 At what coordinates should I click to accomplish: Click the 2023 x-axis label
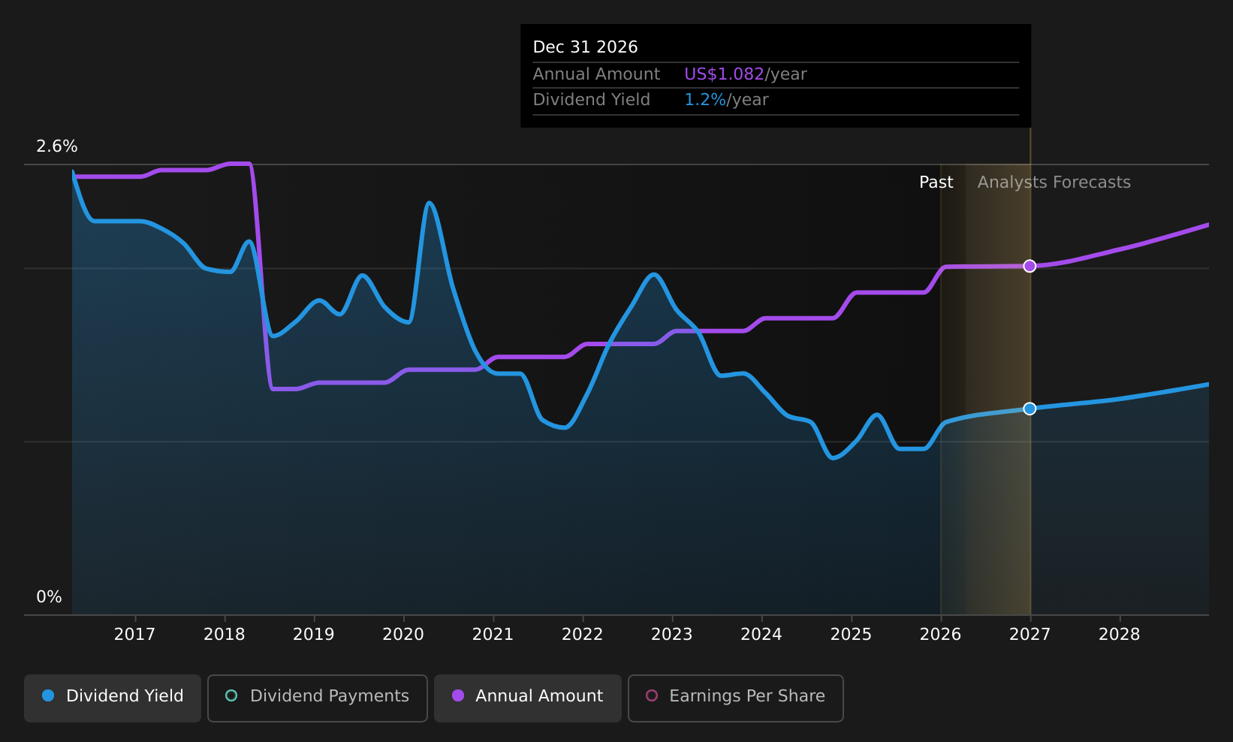[x=672, y=635]
